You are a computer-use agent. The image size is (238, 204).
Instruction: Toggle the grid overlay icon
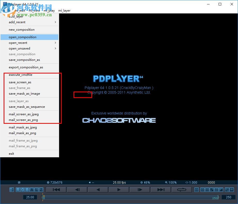[207, 189]
